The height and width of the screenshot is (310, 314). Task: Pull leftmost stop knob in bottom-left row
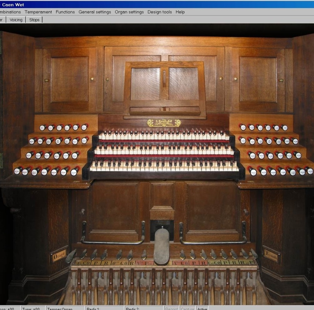click(18, 171)
